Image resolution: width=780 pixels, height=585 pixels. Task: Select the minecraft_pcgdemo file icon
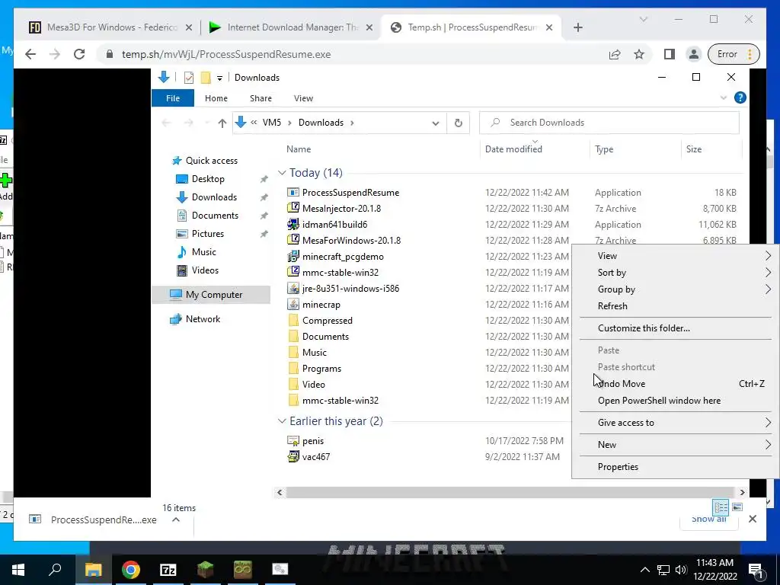click(293, 256)
